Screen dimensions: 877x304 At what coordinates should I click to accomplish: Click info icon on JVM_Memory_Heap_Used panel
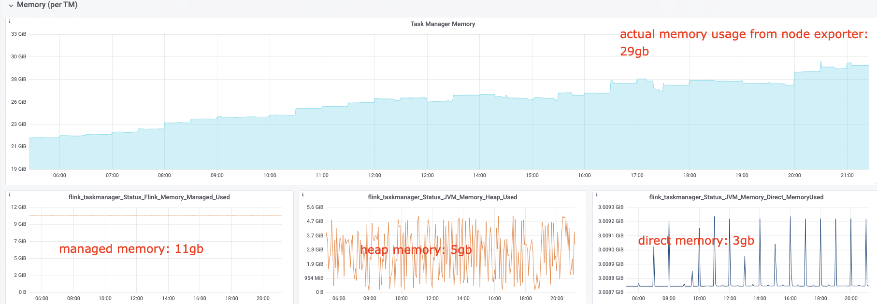point(303,195)
